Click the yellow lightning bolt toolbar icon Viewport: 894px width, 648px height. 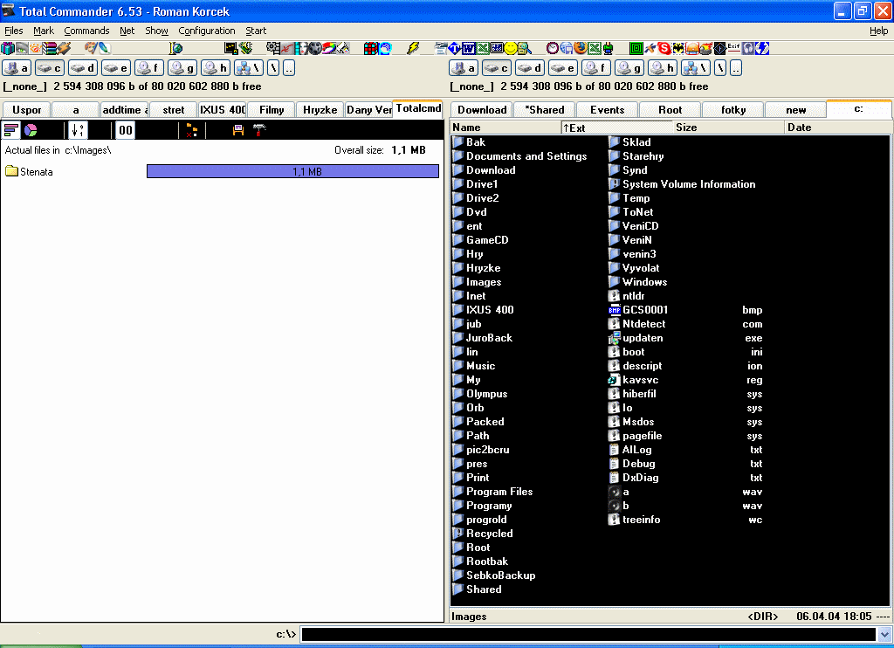(413, 48)
